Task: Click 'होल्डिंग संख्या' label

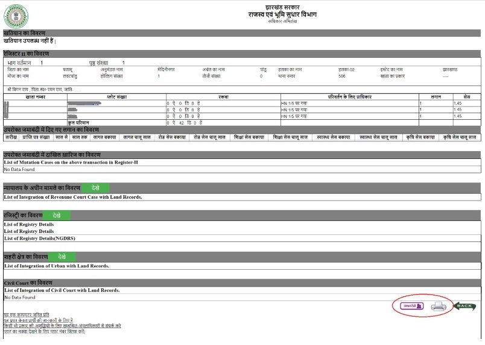Action: (112, 76)
